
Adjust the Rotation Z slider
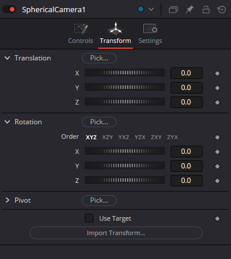(125, 180)
